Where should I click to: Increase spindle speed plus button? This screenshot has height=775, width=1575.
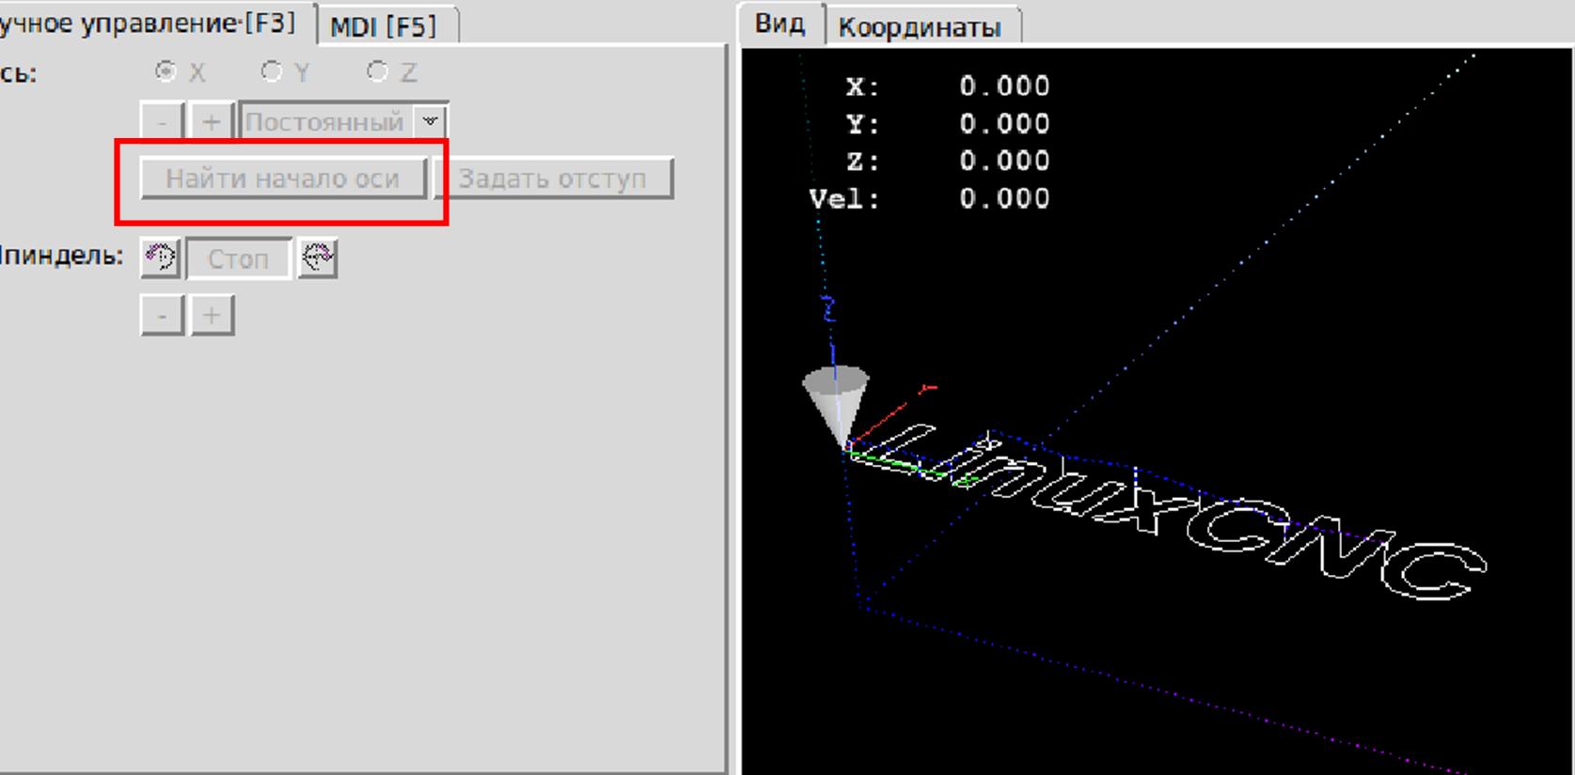[212, 316]
